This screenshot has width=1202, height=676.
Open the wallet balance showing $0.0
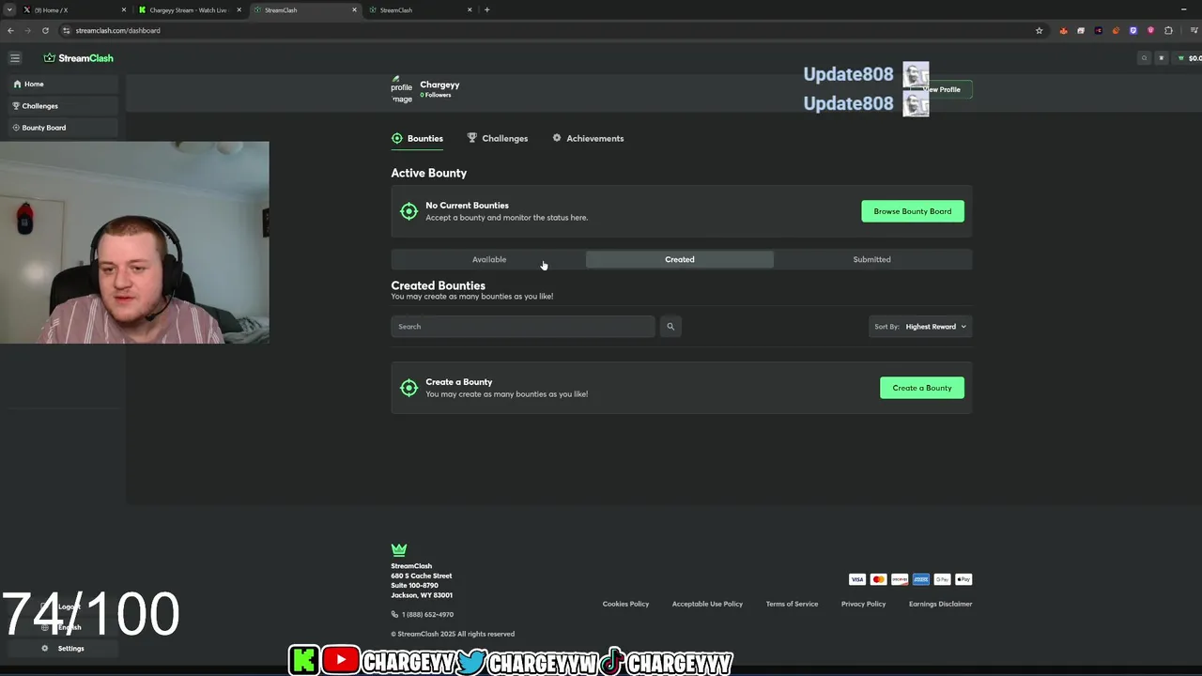[x=1188, y=58]
